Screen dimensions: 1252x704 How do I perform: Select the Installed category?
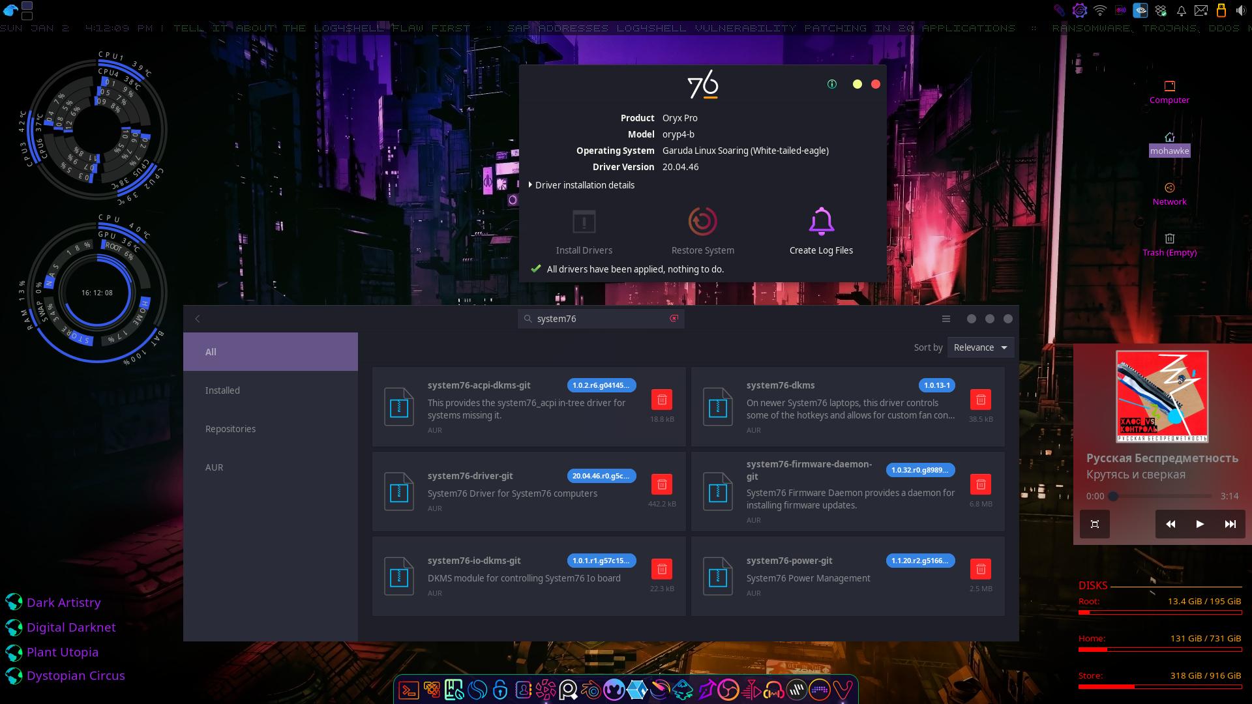click(x=222, y=390)
